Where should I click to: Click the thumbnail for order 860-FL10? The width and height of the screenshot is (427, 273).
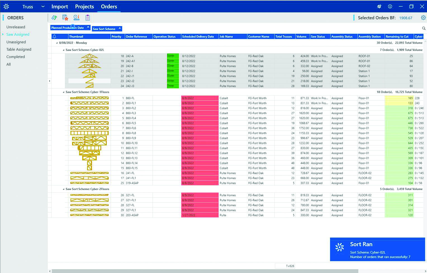pos(89,143)
